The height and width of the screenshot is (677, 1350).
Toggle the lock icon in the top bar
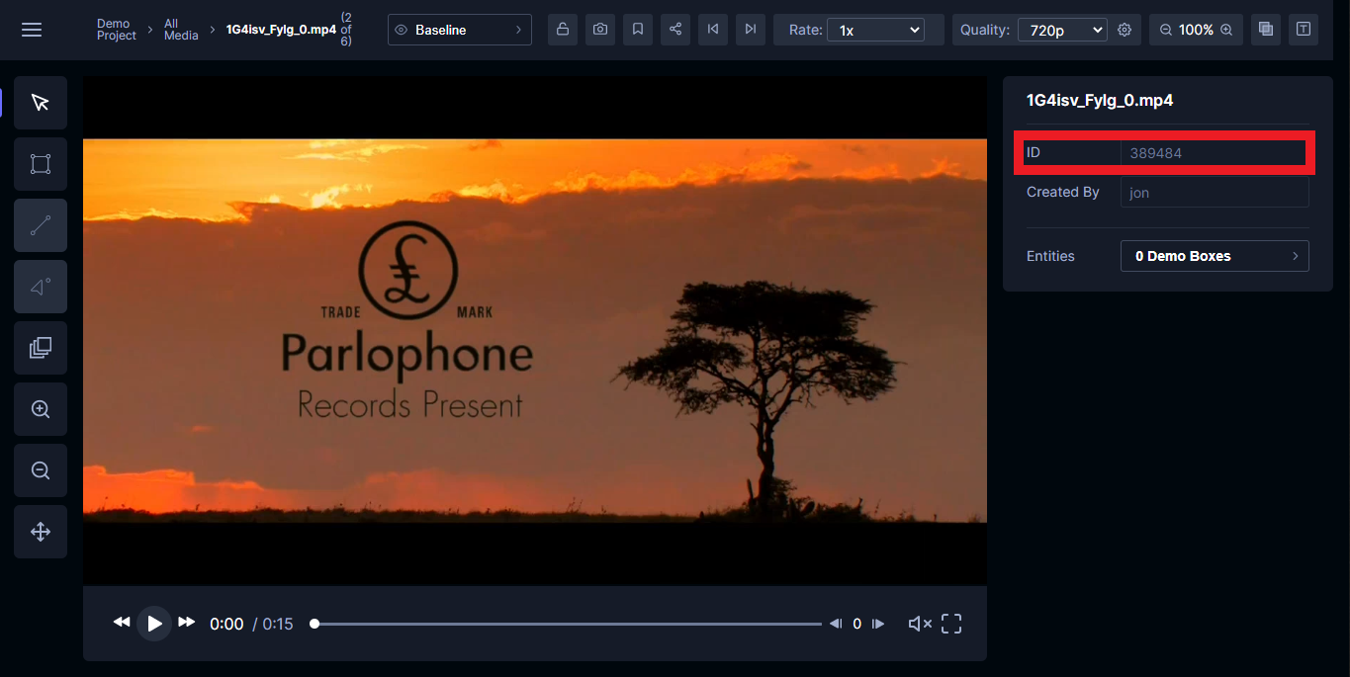(563, 30)
